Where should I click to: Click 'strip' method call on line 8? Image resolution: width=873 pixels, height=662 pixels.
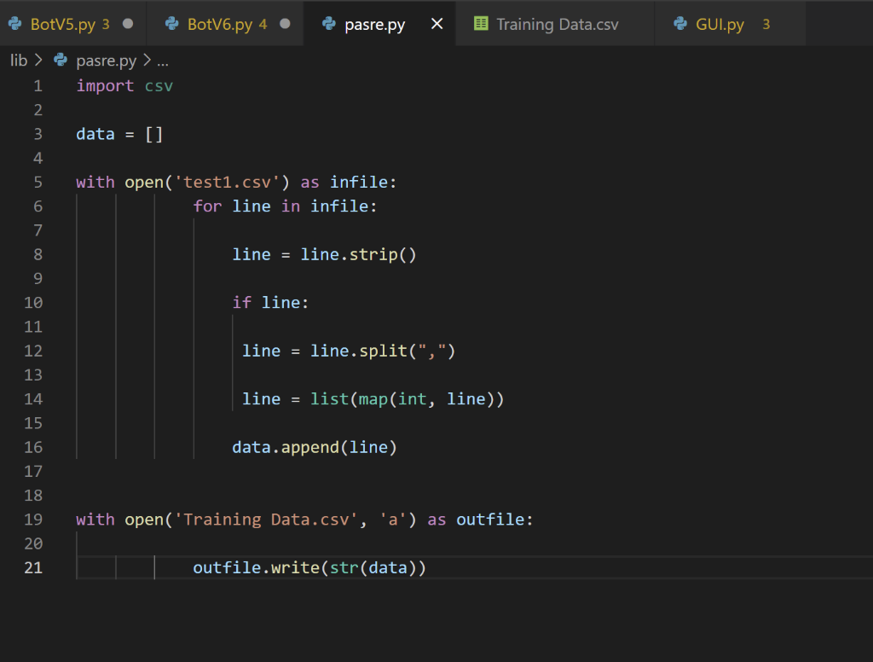(x=373, y=255)
